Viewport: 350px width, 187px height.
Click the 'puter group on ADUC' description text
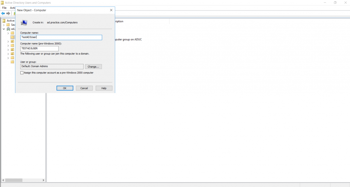[x=129, y=40]
